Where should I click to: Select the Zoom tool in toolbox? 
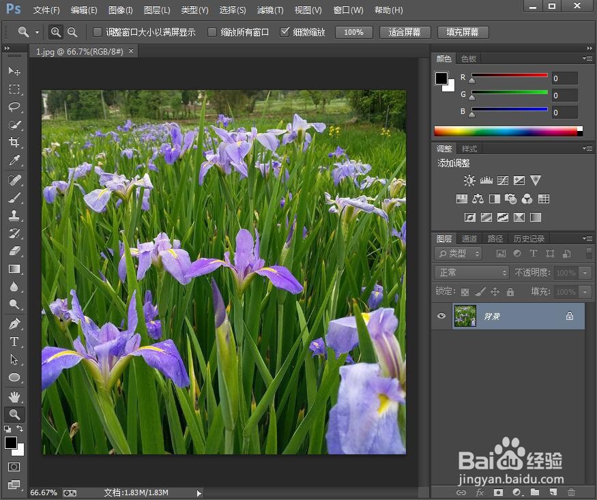coord(14,414)
